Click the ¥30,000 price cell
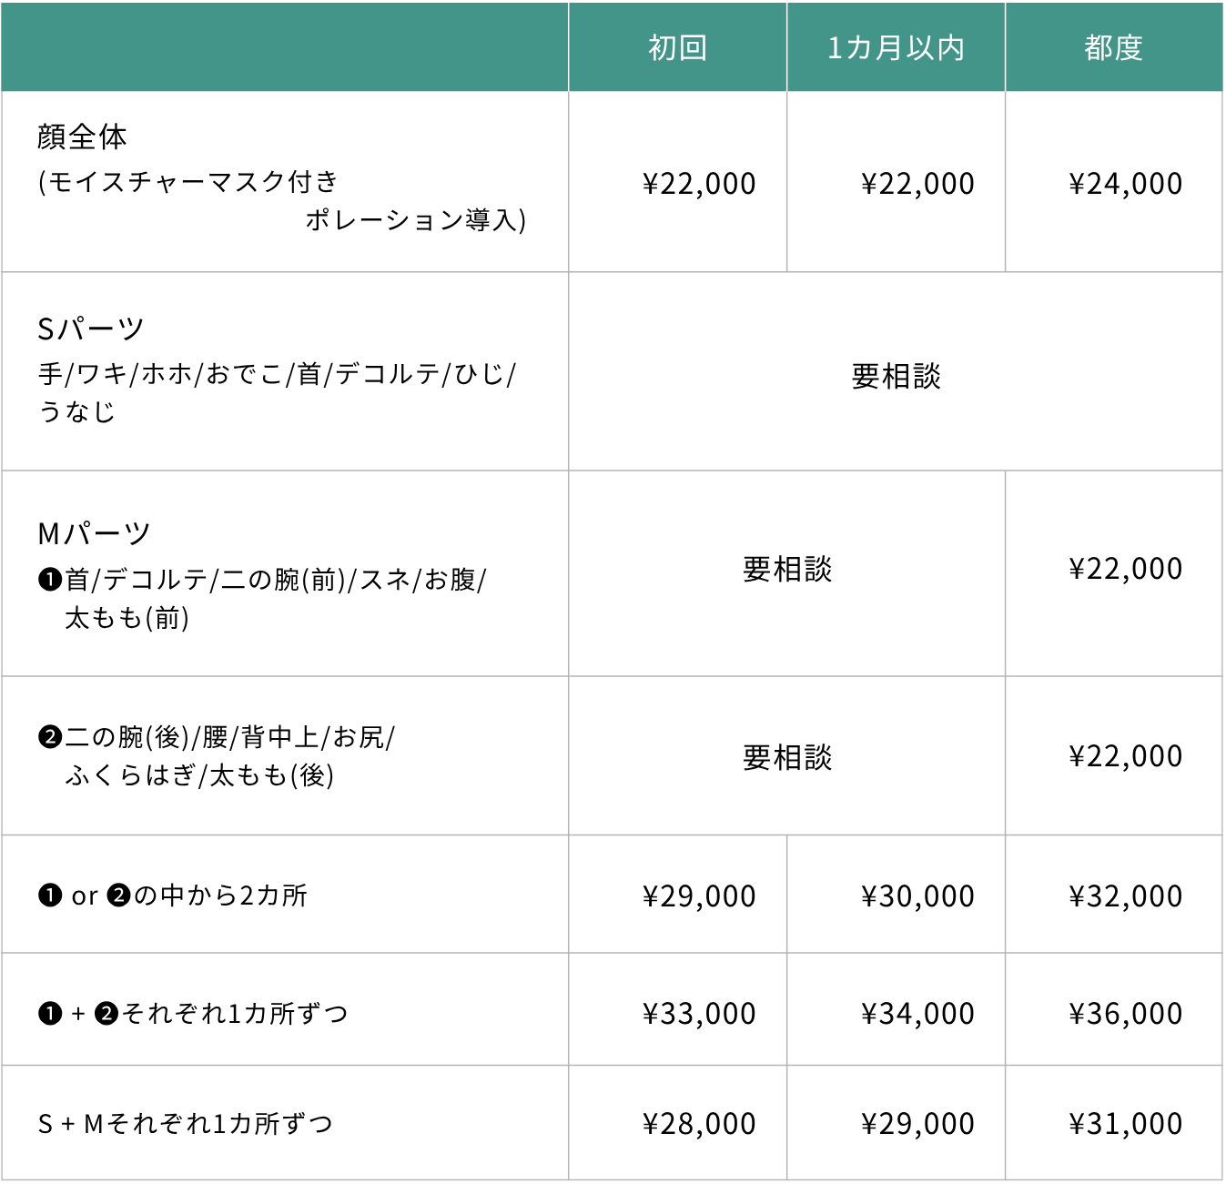Viewport: 1226px width, 1184px height. (917, 896)
